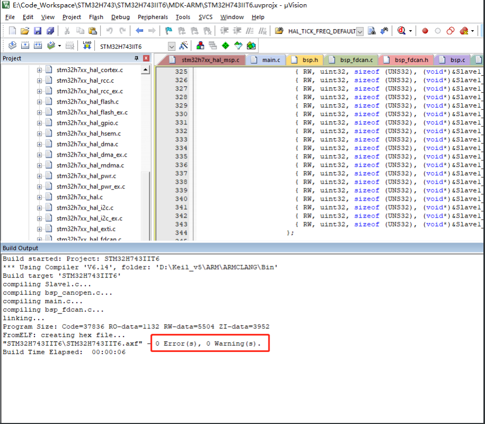Screen dimensions: 485x424
Task: Open the Debug menu
Action: tap(120, 17)
